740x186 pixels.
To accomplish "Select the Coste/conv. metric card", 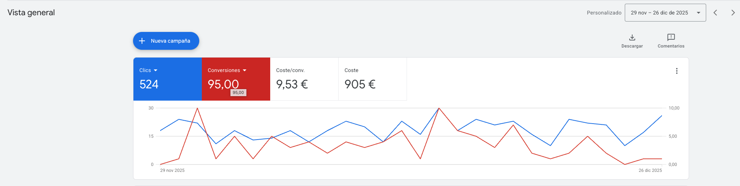I will click(x=304, y=79).
